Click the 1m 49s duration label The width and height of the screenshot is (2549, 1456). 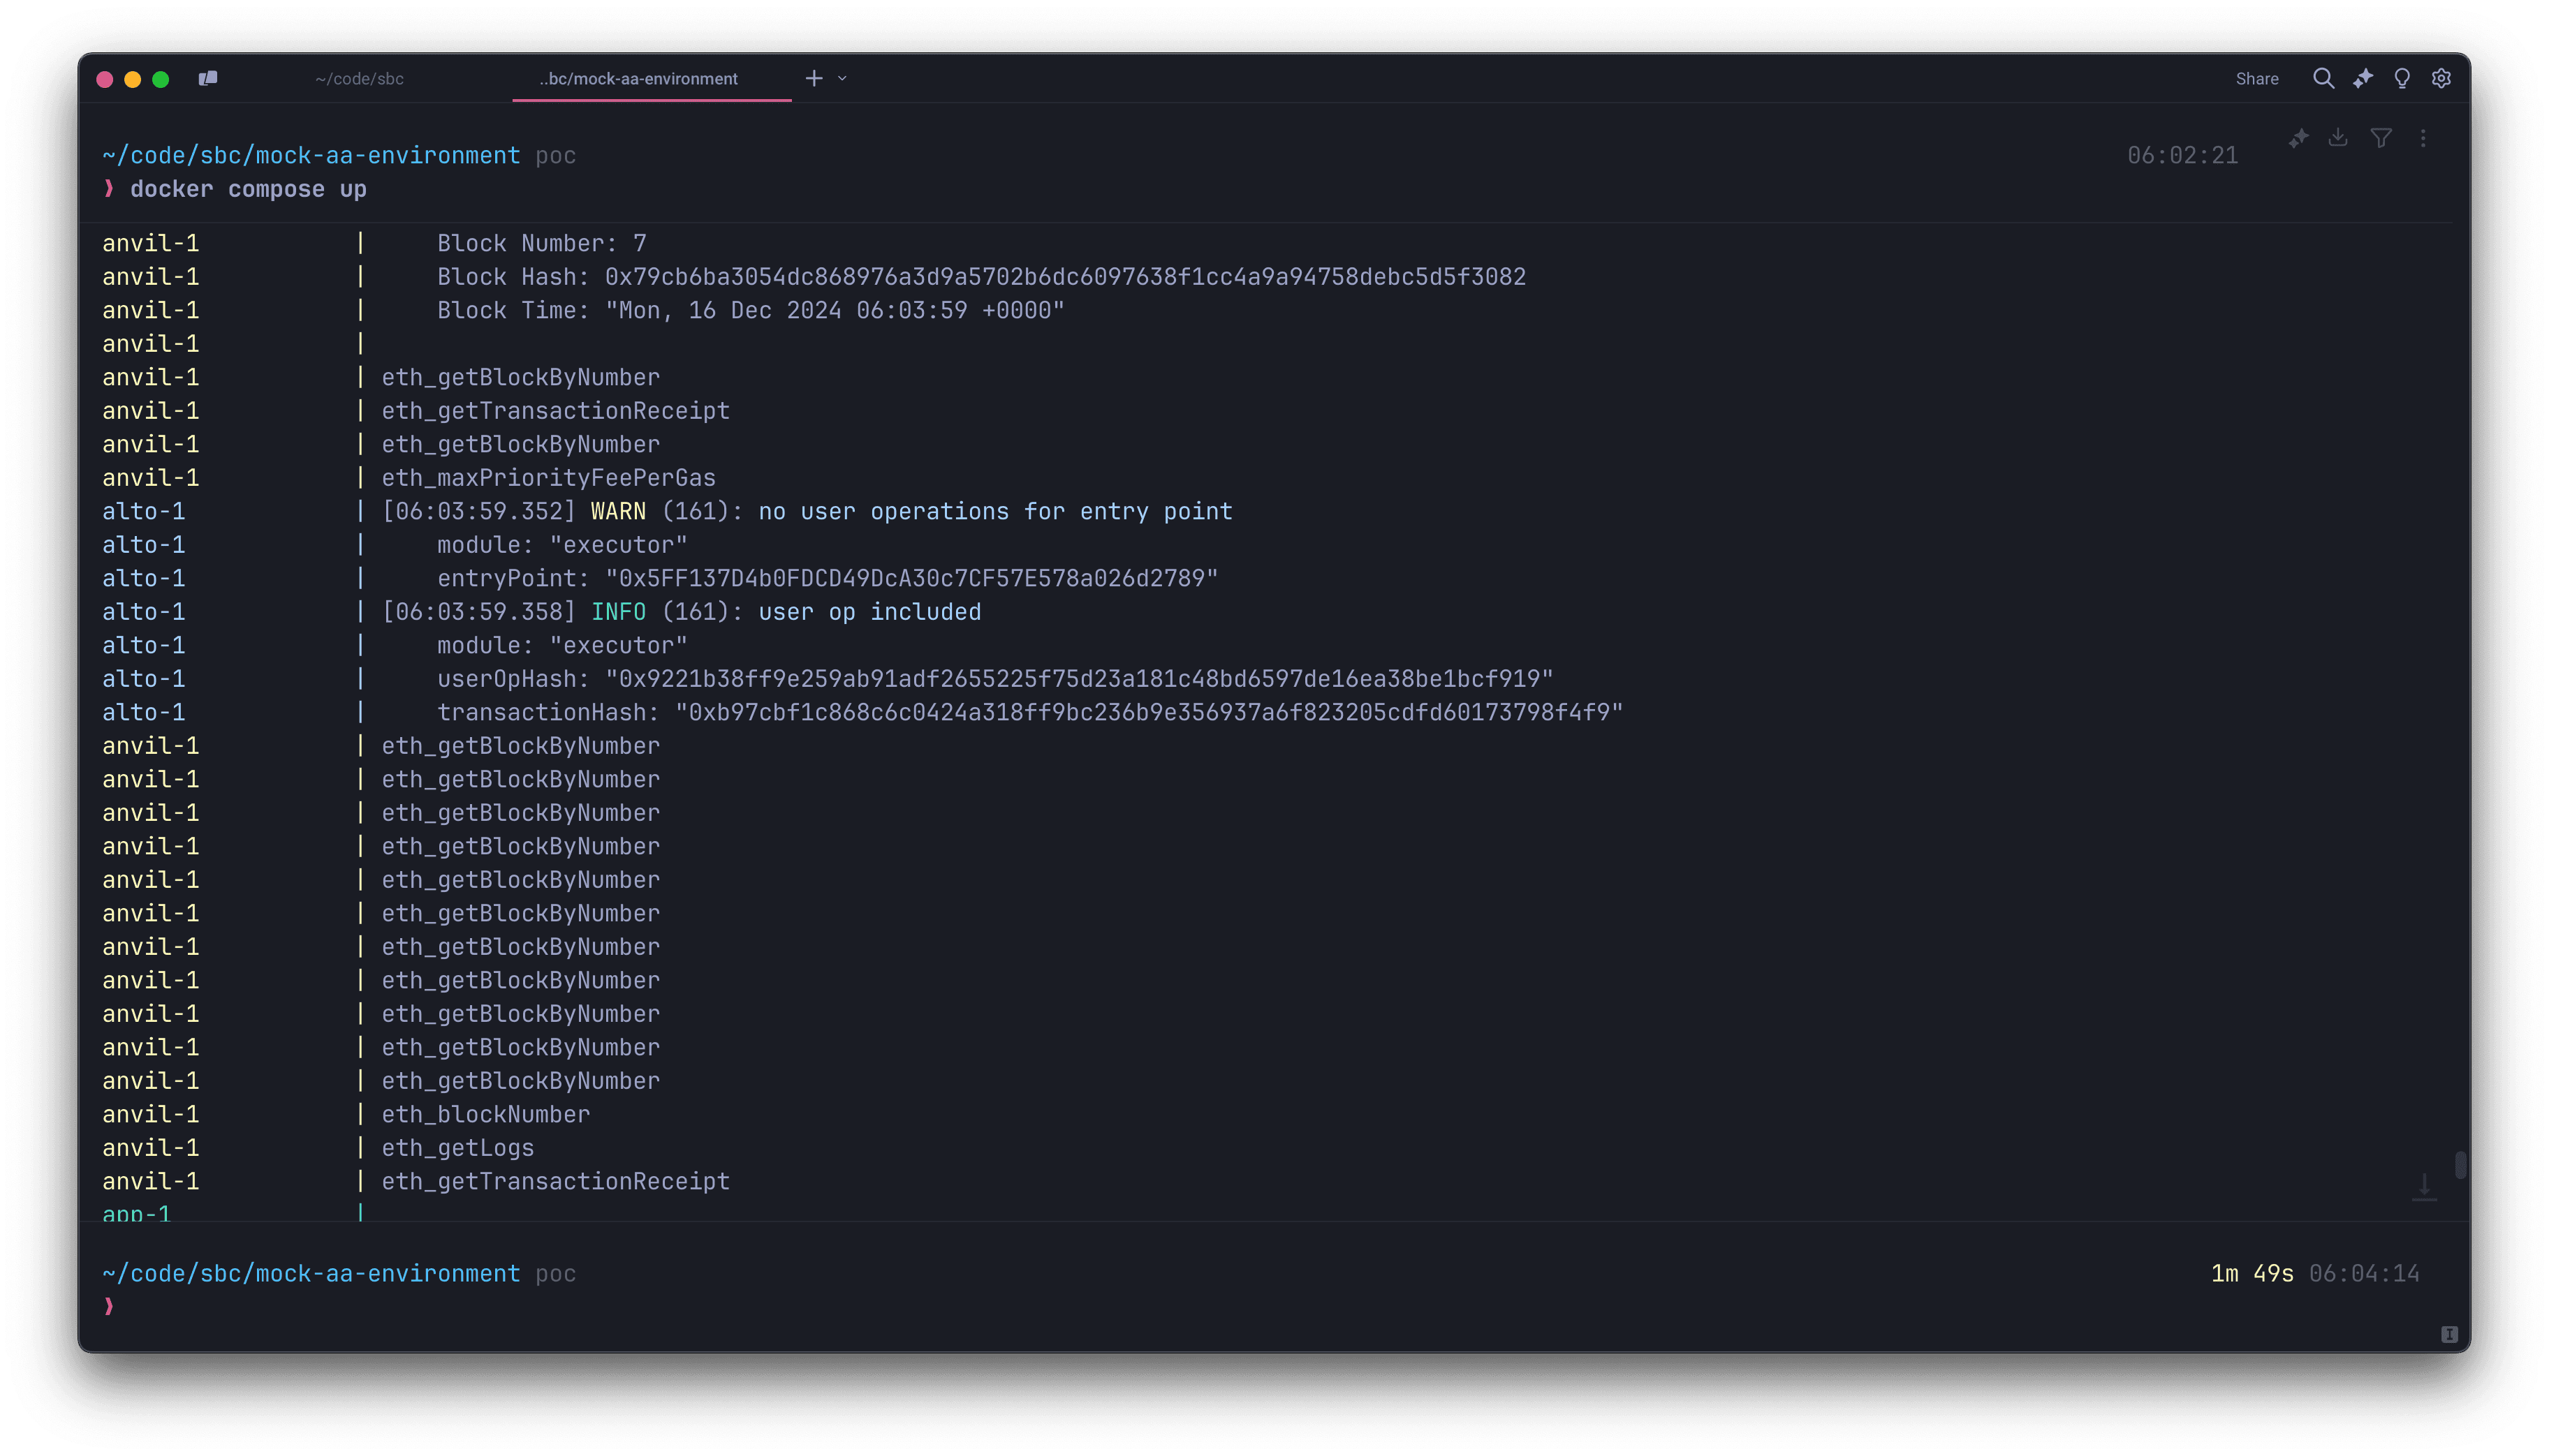[x=2252, y=1273]
